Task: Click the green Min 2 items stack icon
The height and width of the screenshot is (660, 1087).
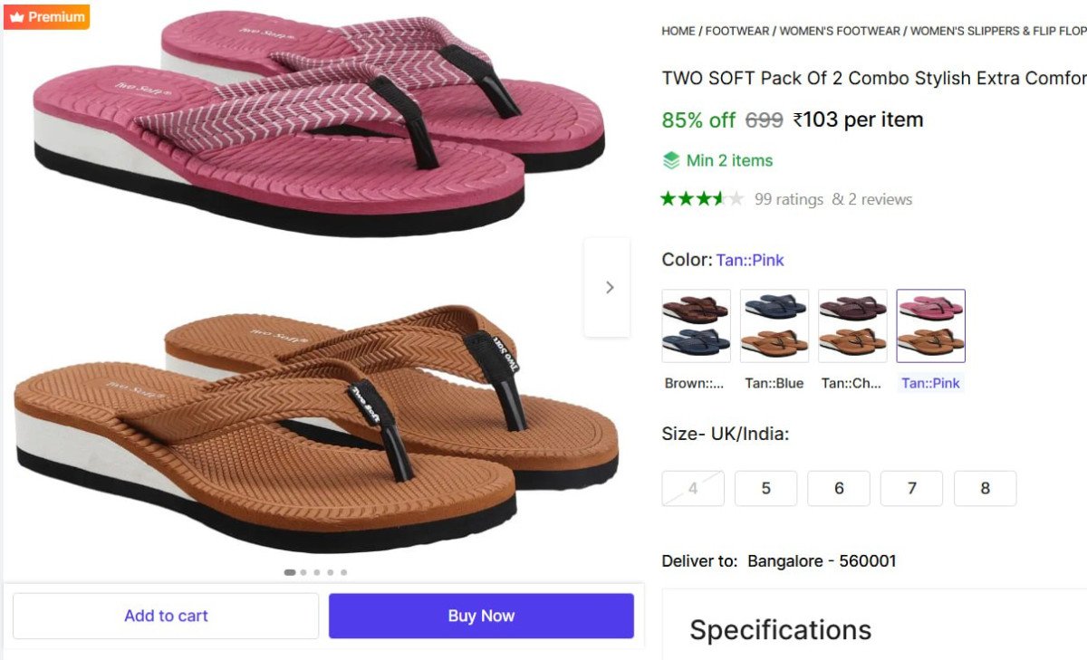Action: coord(670,161)
